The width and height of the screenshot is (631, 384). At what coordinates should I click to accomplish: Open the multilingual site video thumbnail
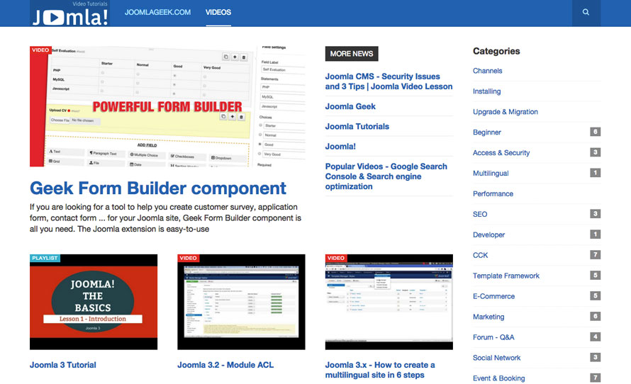click(389, 302)
